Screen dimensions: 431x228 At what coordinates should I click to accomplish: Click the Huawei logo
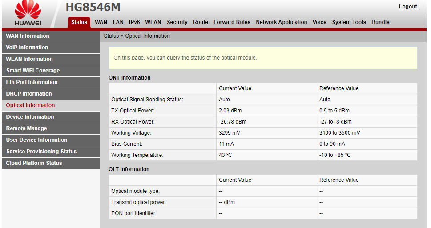[28, 13]
